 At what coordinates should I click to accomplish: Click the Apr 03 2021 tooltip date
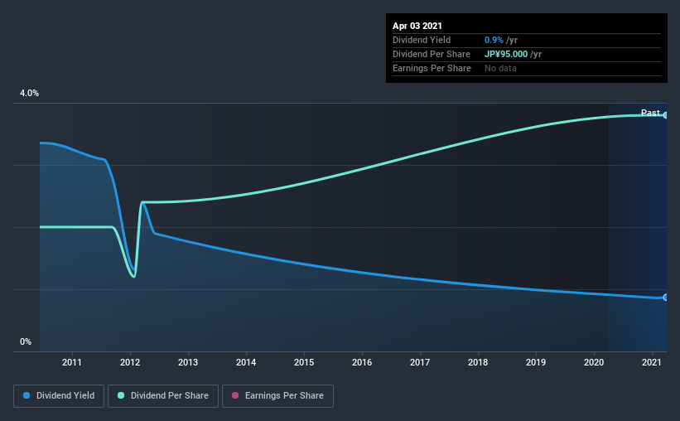point(417,26)
